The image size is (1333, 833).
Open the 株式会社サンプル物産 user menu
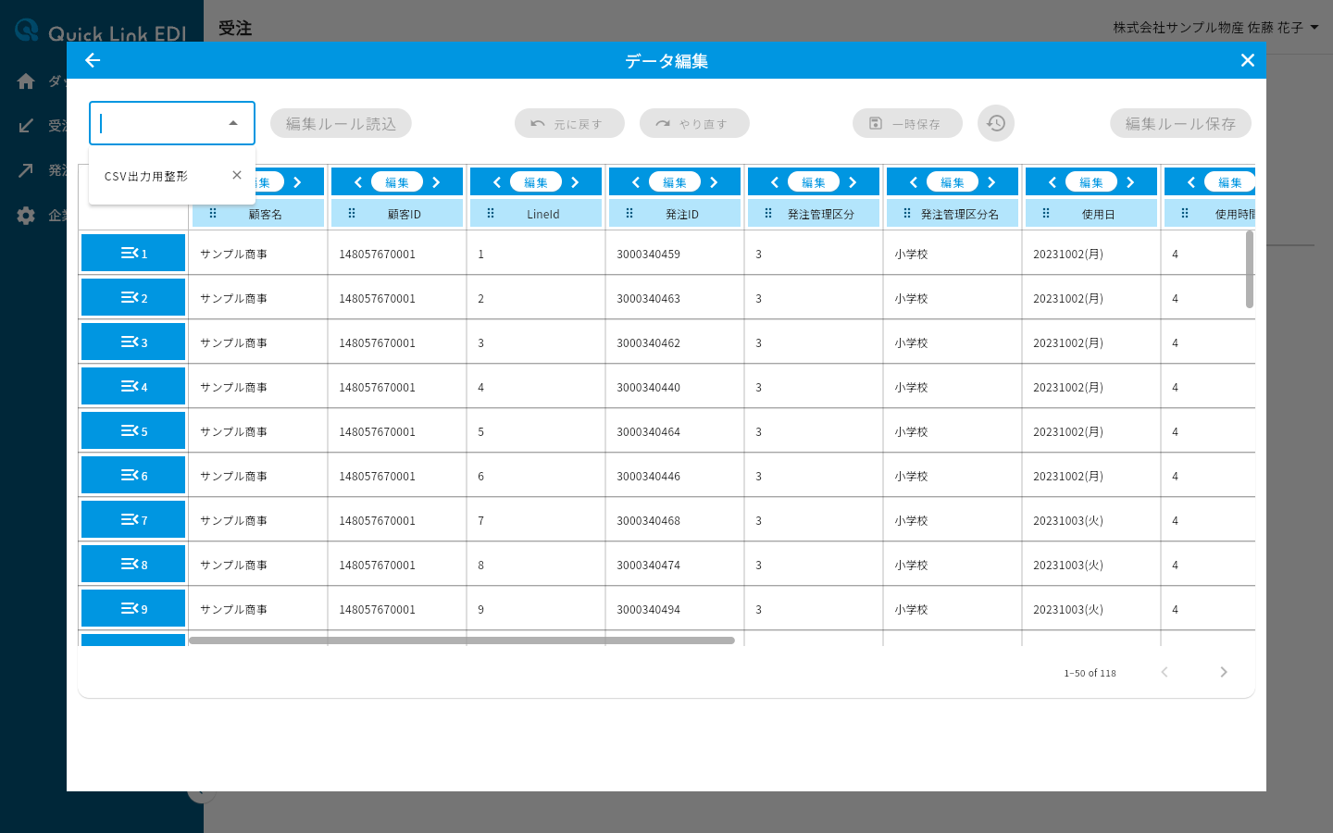(x=1215, y=28)
